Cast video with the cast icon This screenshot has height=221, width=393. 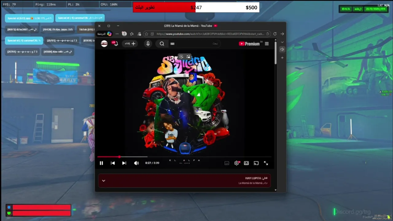(x=256, y=163)
